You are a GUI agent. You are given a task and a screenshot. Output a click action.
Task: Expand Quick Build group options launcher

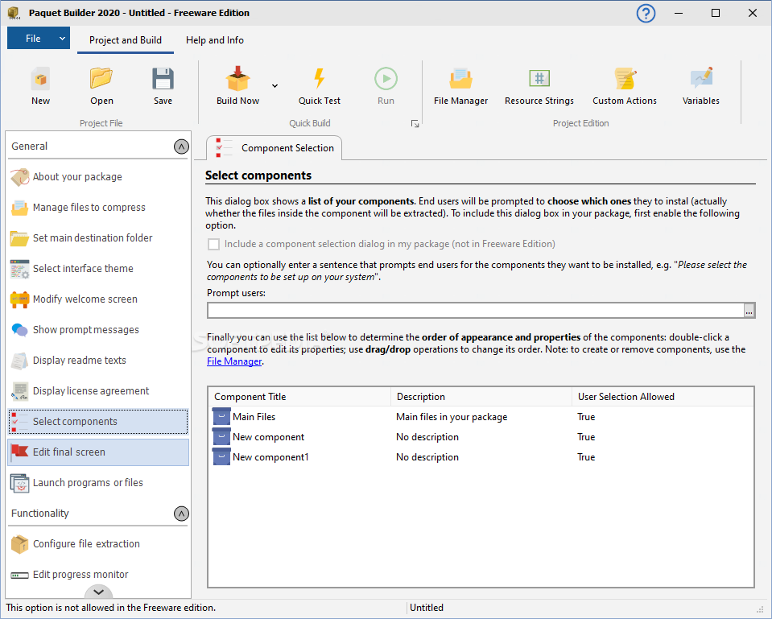[x=415, y=124]
